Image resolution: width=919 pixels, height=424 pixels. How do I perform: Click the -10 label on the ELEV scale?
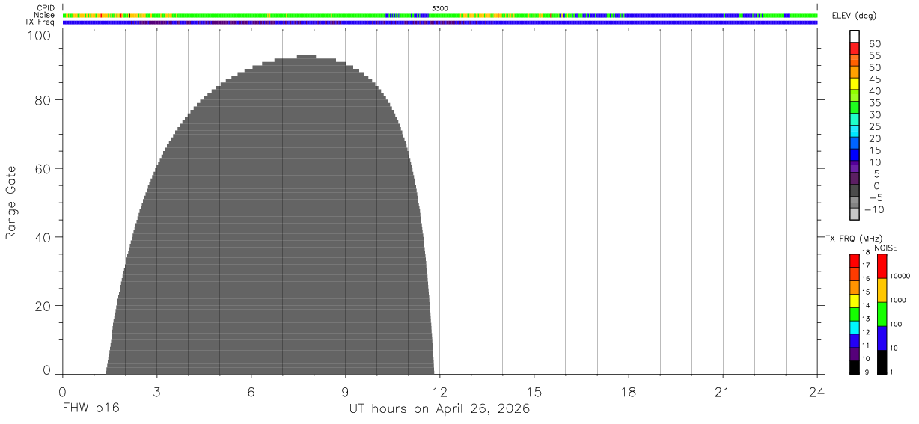click(875, 210)
